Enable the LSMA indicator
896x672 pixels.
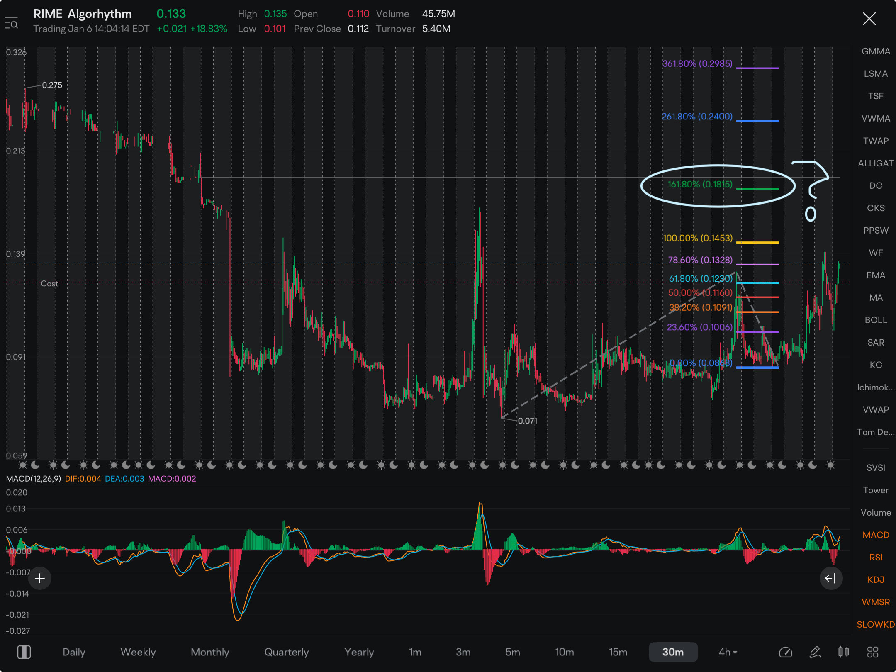pyautogui.click(x=876, y=73)
